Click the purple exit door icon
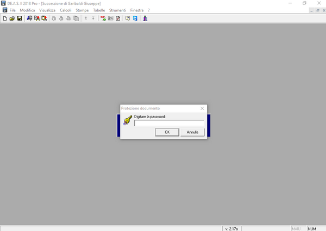The height and width of the screenshot is (231, 326). click(x=145, y=18)
